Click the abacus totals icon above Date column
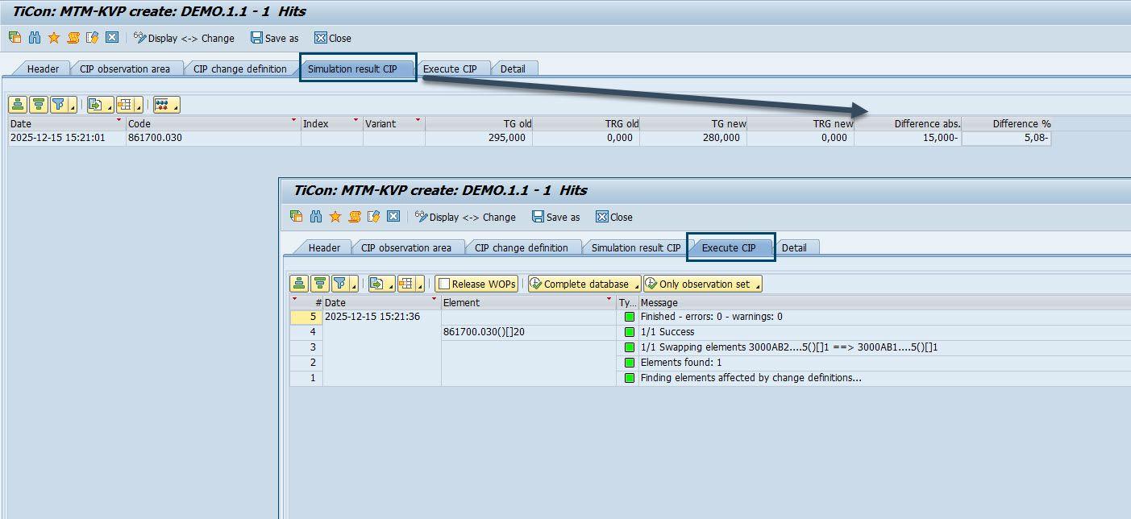Image resolution: width=1131 pixels, height=519 pixels. tap(165, 105)
